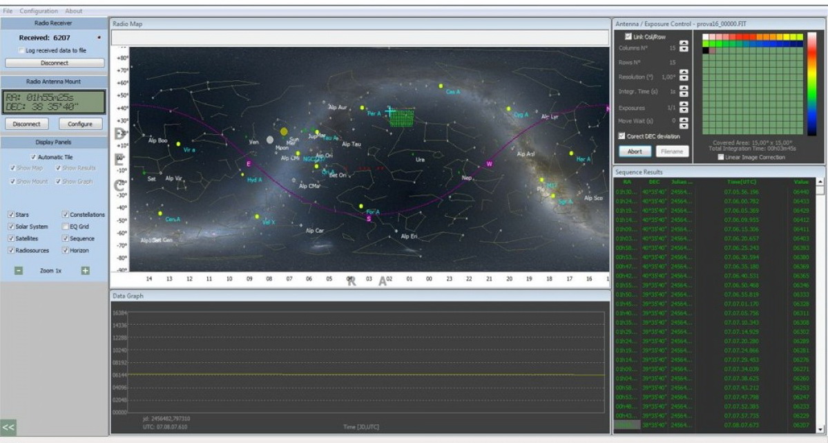Uncheck Link Col/Row
This screenshot has width=828, height=443.
point(628,37)
